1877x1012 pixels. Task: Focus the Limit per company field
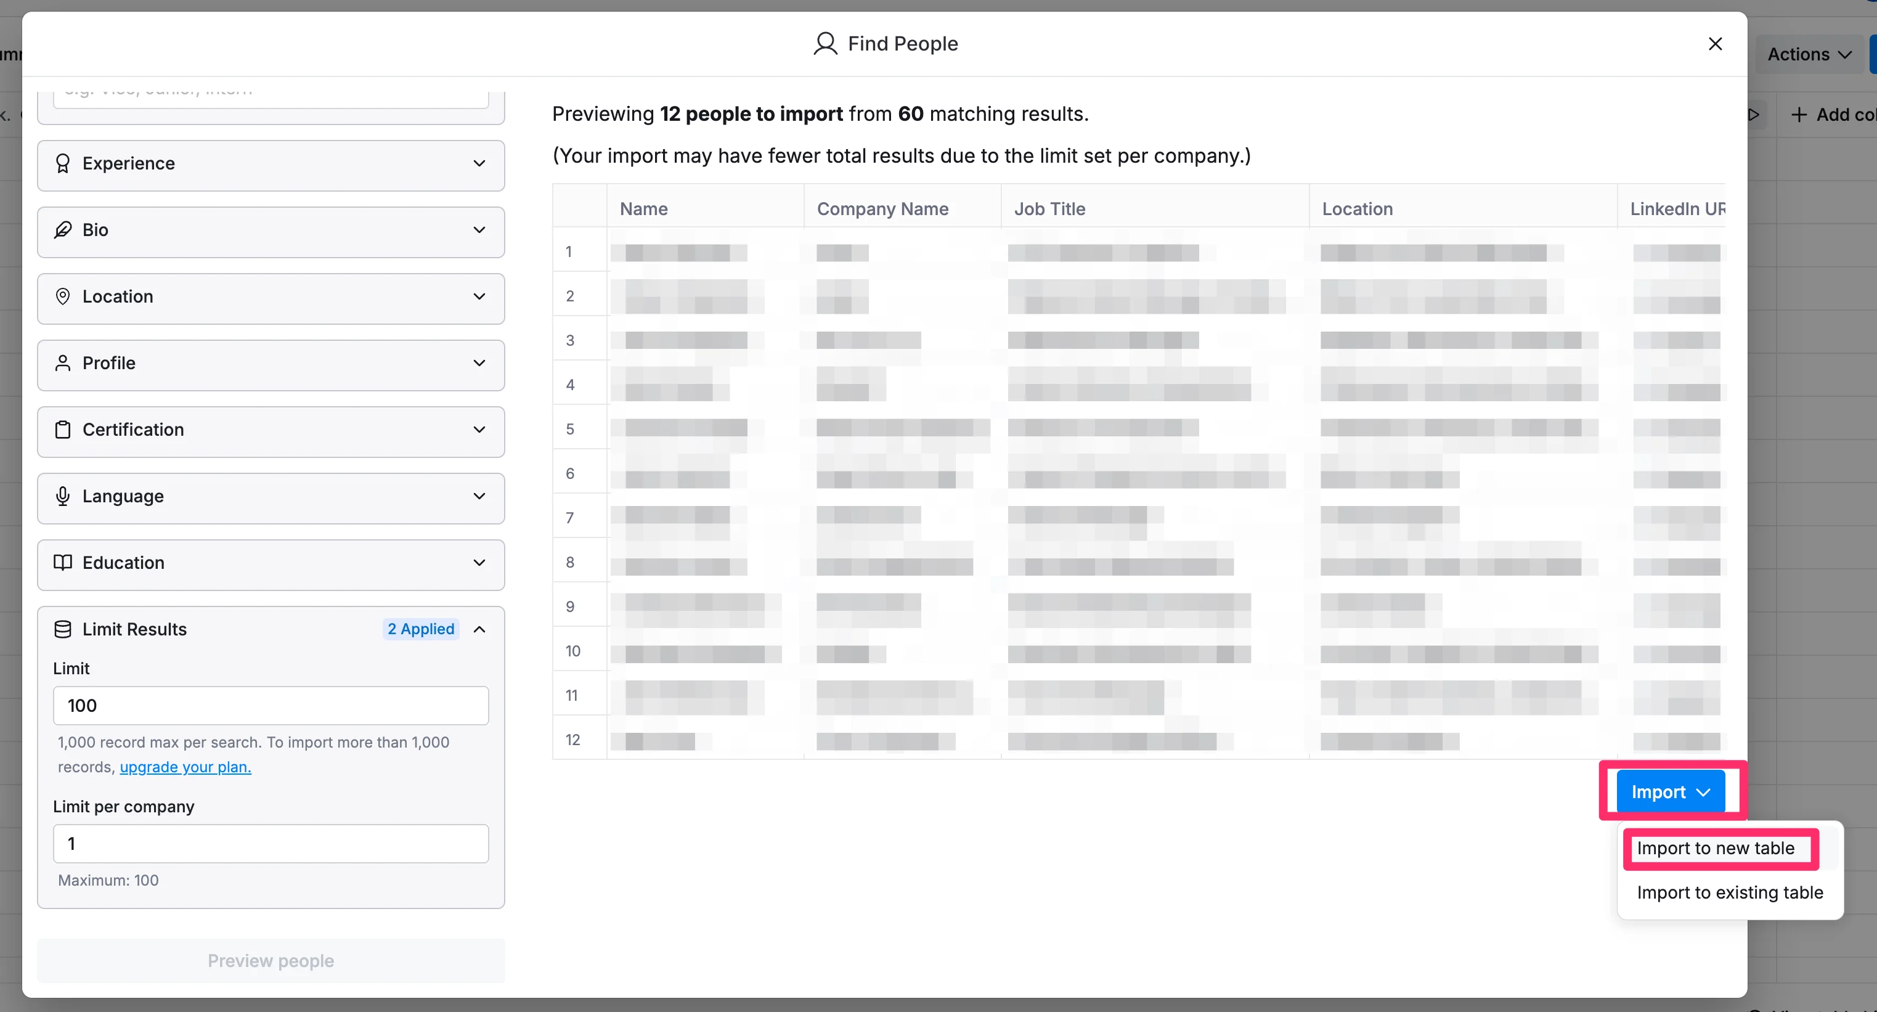(x=271, y=843)
